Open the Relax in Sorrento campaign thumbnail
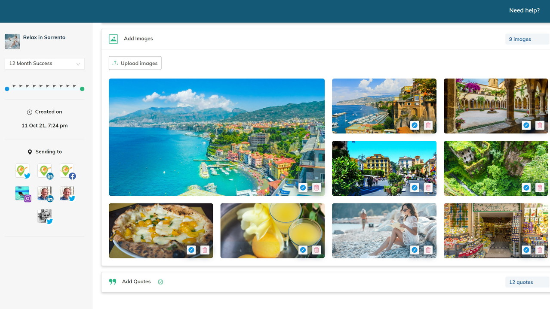Image resolution: width=550 pixels, height=309 pixels. 12,42
